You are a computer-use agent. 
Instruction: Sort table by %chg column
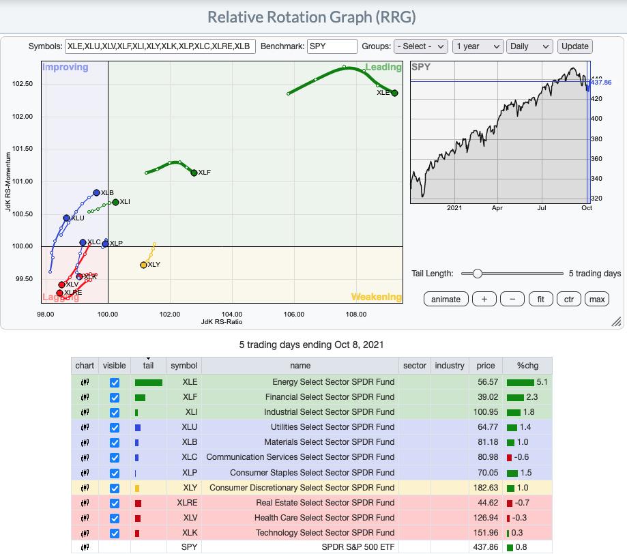click(x=527, y=366)
